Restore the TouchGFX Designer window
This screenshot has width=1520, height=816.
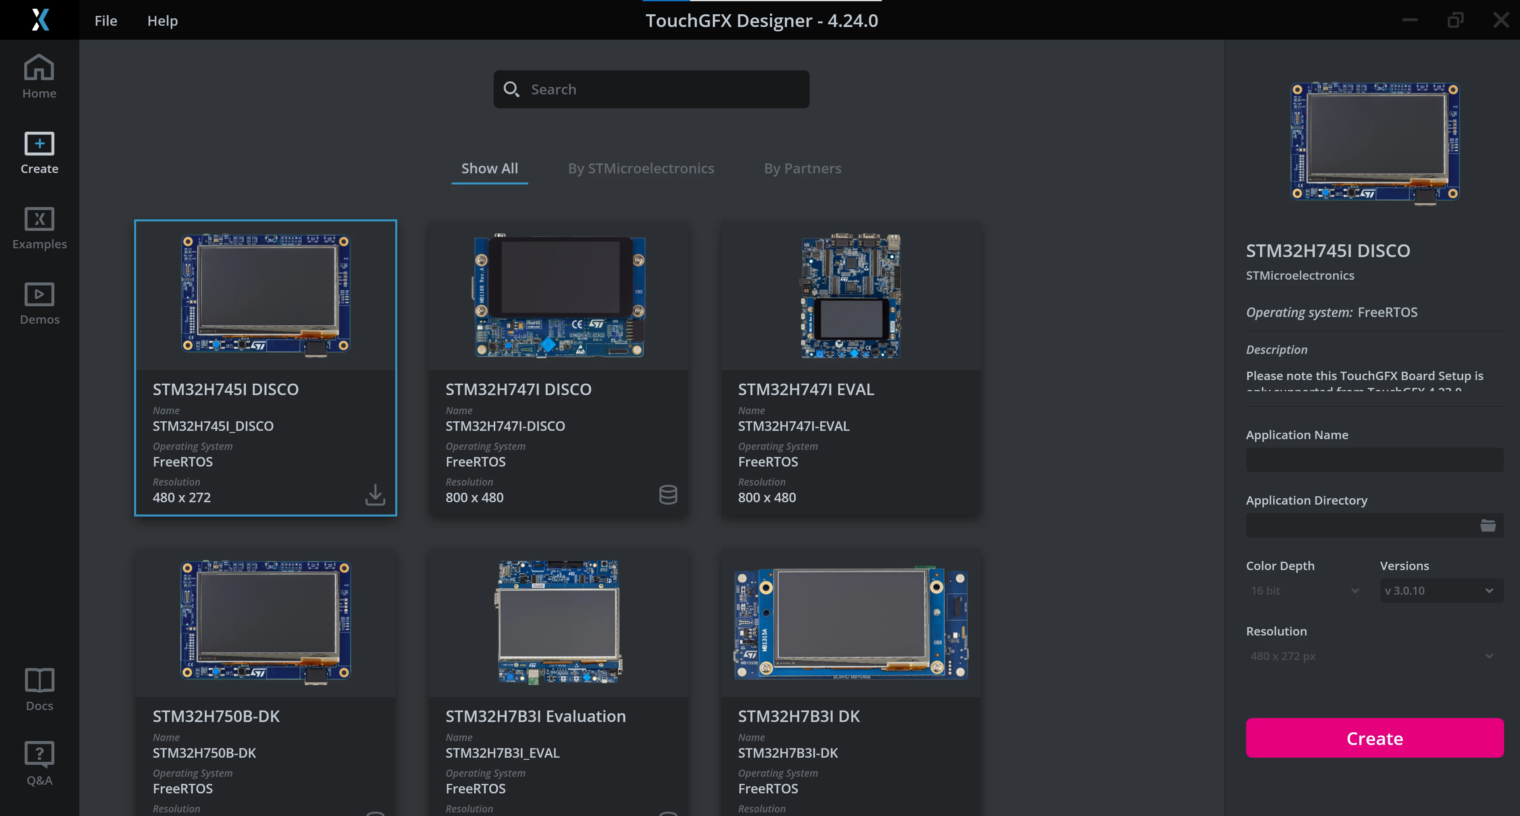pyautogui.click(x=1455, y=20)
